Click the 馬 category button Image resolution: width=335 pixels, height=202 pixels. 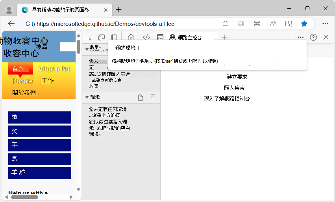pyautogui.click(x=40, y=159)
